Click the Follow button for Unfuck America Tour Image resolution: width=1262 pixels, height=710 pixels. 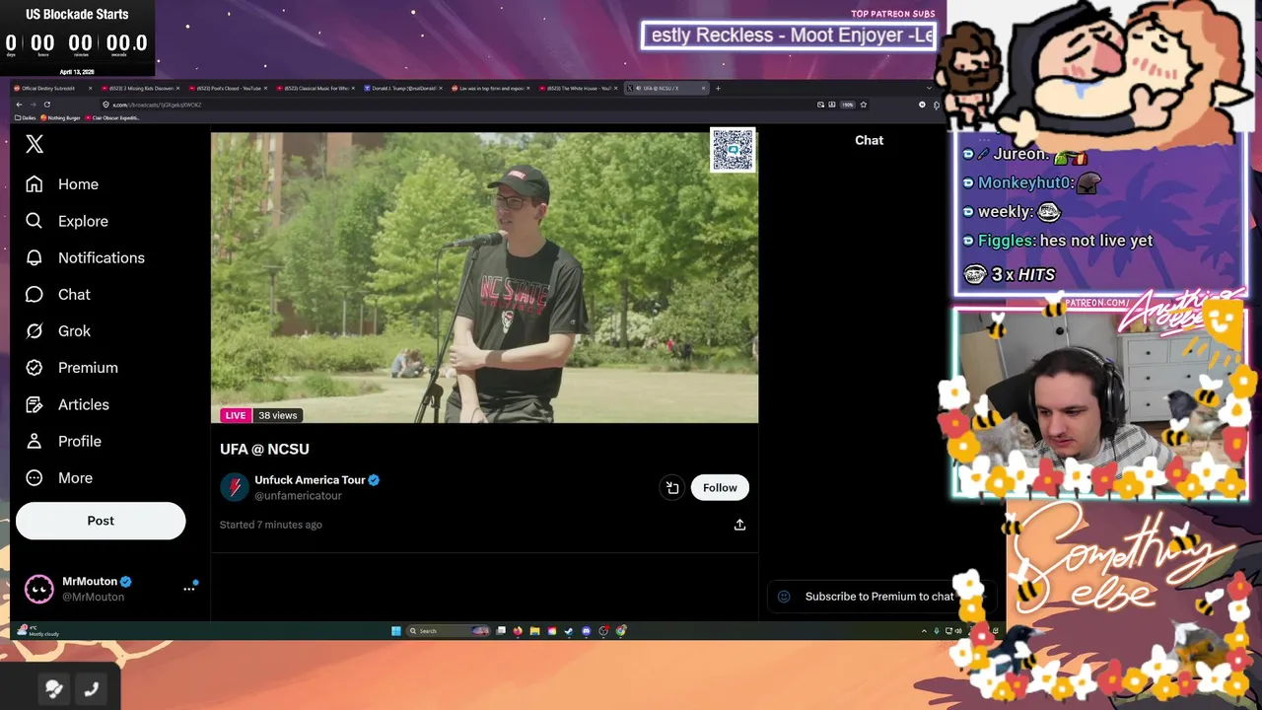tap(720, 487)
